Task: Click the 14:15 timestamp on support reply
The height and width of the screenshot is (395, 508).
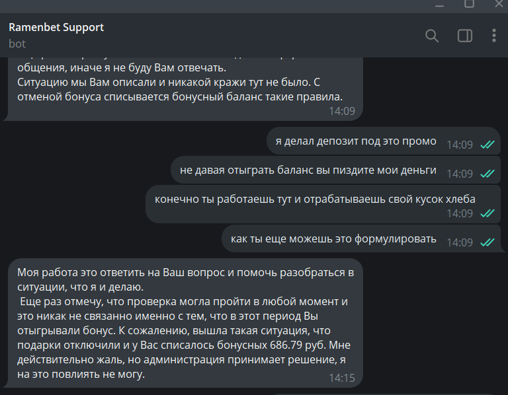Action: [x=341, y=378]
